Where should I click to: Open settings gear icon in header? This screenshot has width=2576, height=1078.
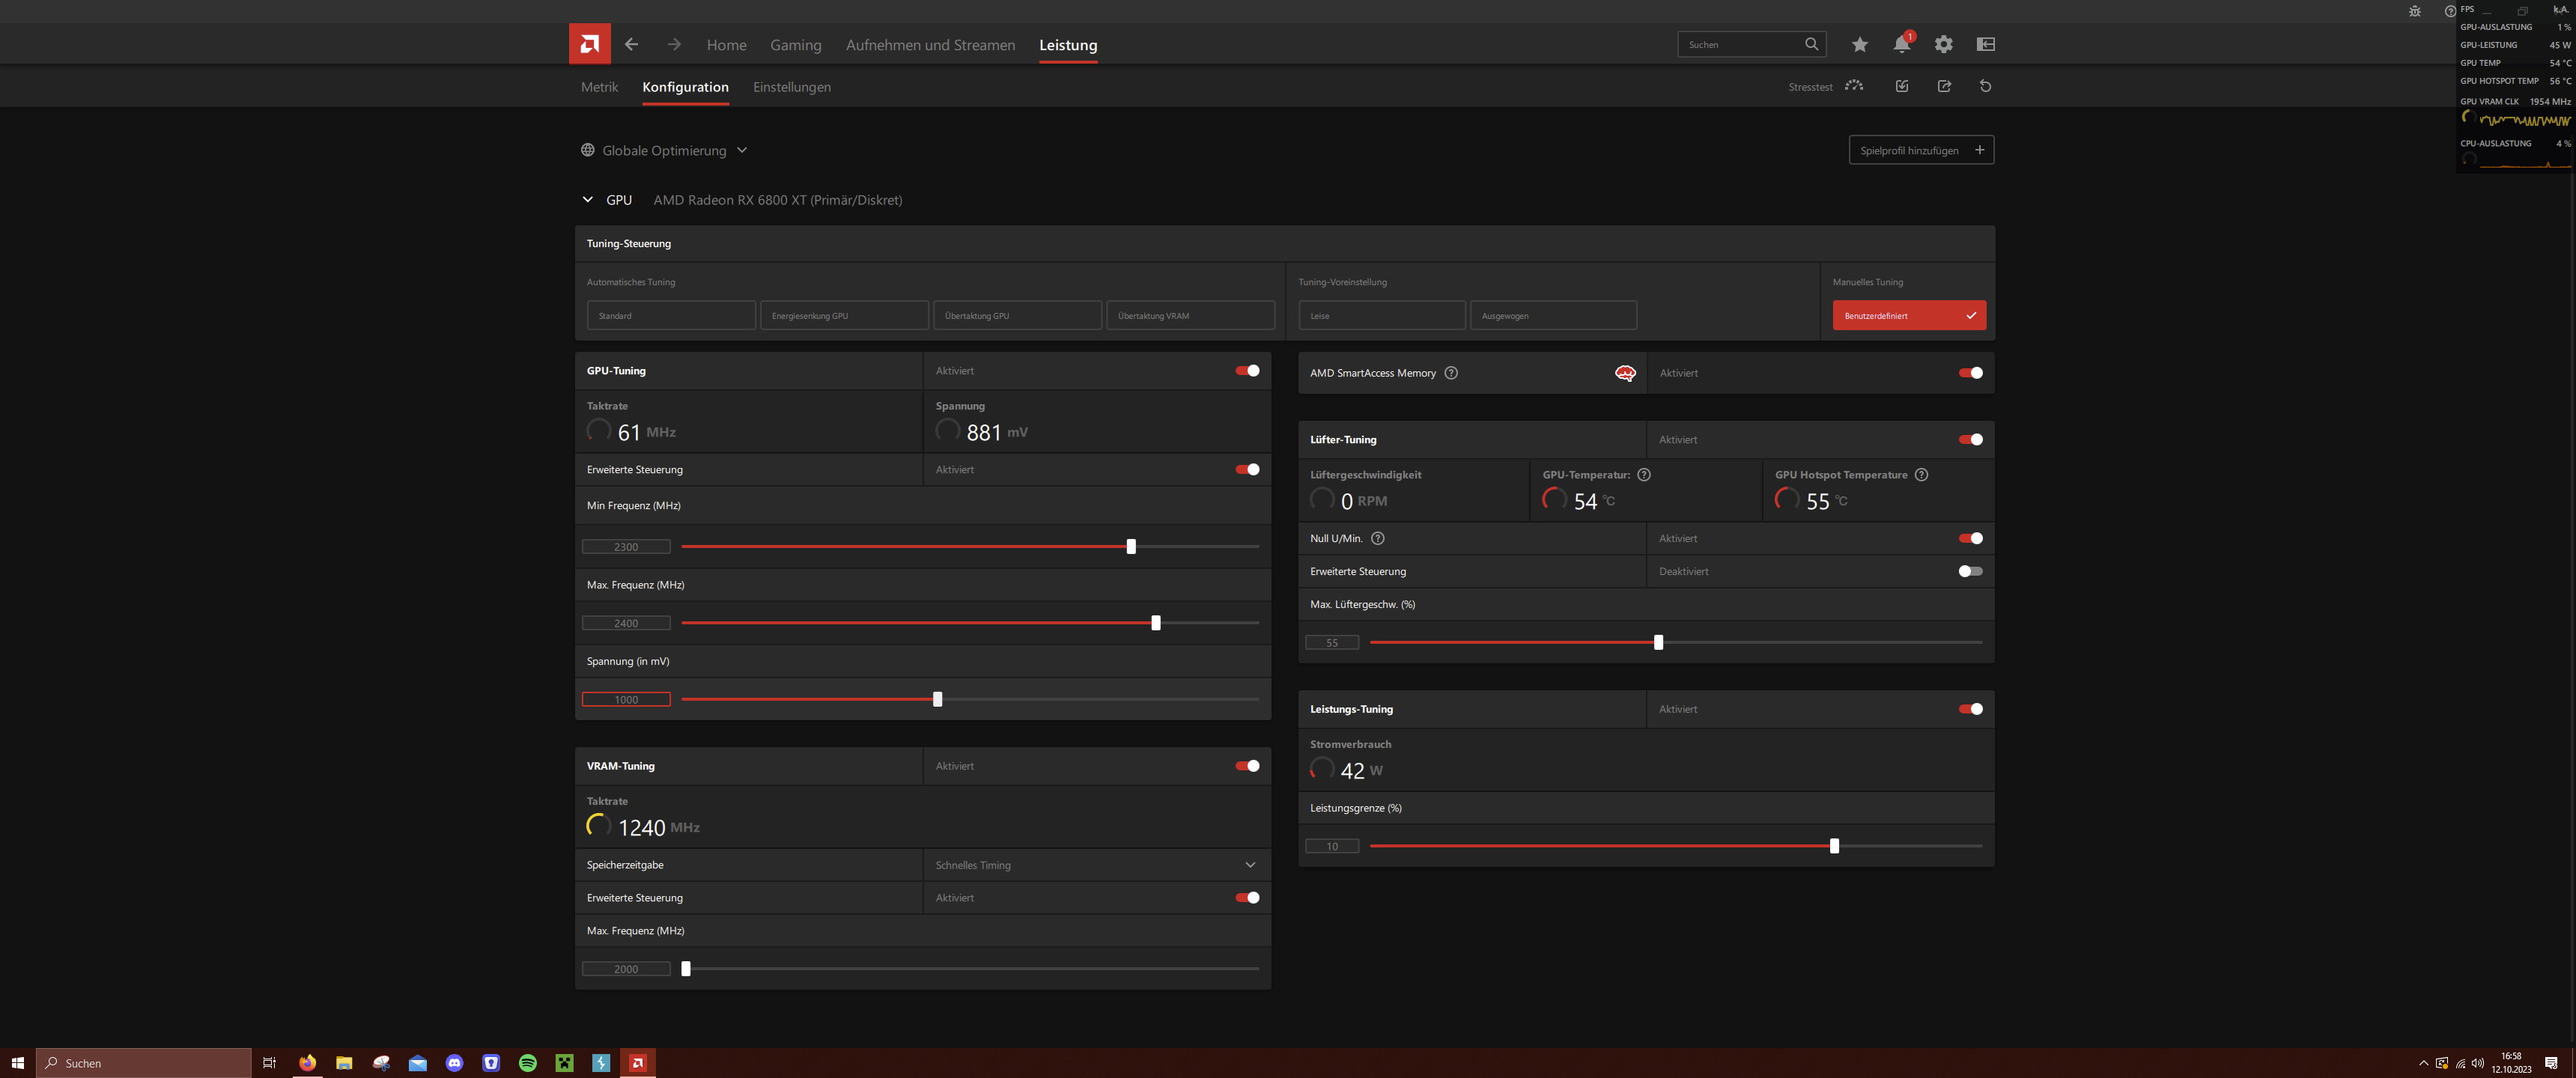[x=1943, y=44]
